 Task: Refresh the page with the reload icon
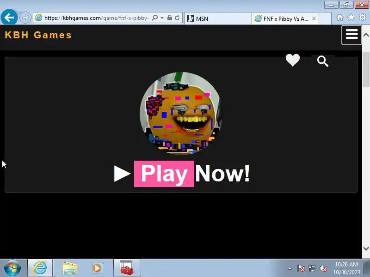coord(177,18)
